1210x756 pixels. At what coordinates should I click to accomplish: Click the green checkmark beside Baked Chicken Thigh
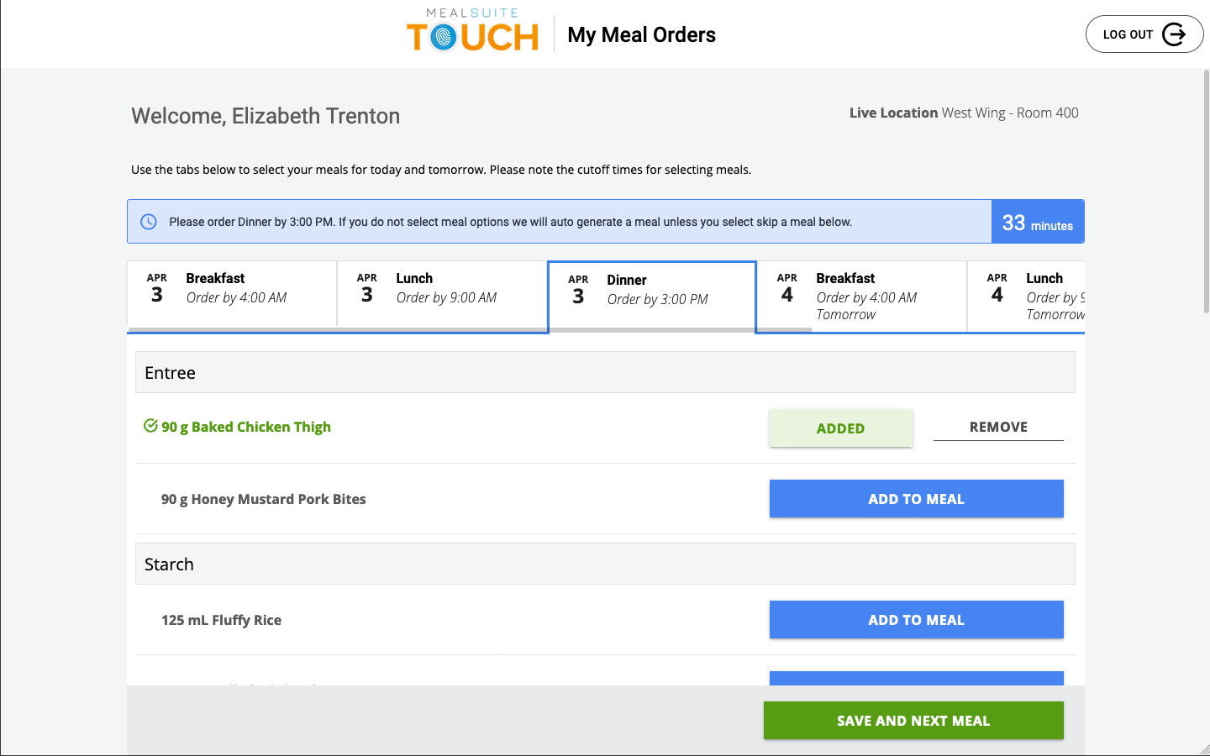pyautogui.click(x=150, y=426)
